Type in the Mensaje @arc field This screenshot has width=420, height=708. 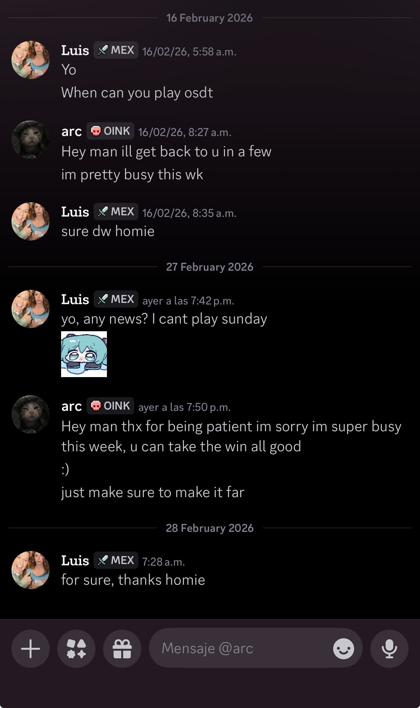(242, 648)
